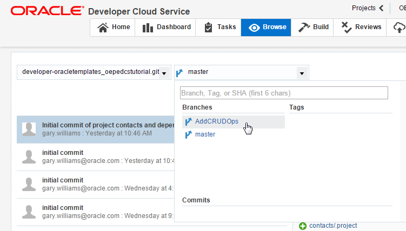
Task: Click the Oracle logo
Action: pyautogui.click(x=47, y=11)
